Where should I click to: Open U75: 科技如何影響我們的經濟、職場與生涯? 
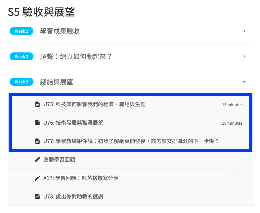94,105
